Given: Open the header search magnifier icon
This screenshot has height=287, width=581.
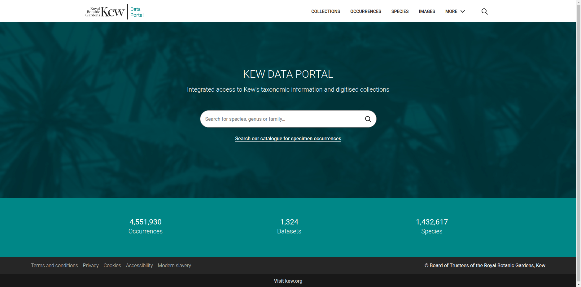Looking at the screenshot, I should 484,11.
